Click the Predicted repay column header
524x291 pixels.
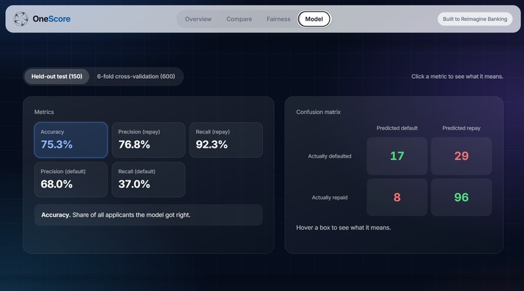(x=461, y=128)
